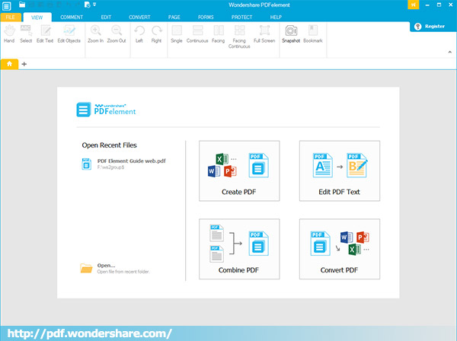Switch to Continuous page view

click(197, 34)
